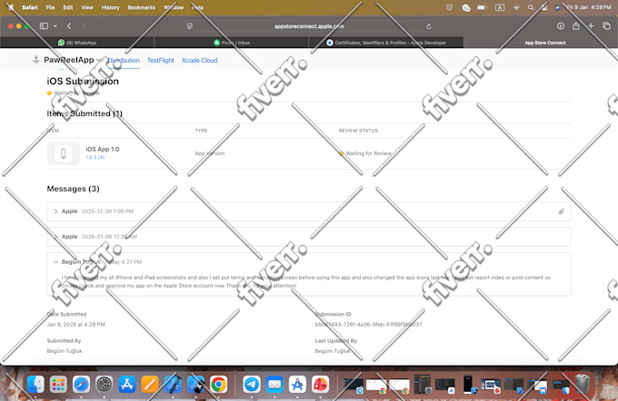Switch to the WhatsApp tab
The width and height of the screenshot is (618, 401).
tap(77, 43)
